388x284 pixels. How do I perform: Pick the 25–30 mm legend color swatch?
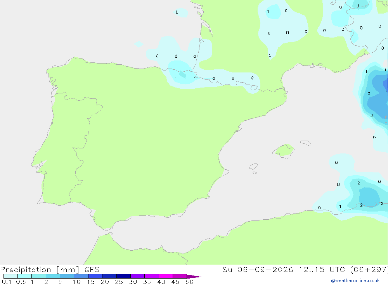123,276
